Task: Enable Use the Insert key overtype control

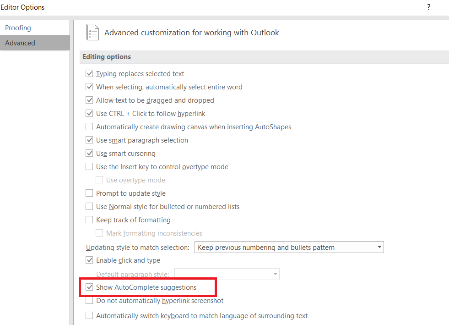Action: pos(89,166)
